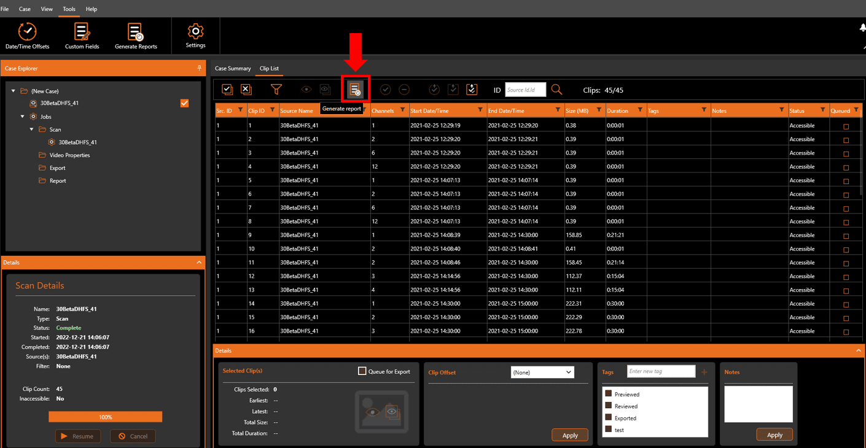Filter the Size (MB) column
Viewport: 866px width, 448px height.
coord(599,110)
